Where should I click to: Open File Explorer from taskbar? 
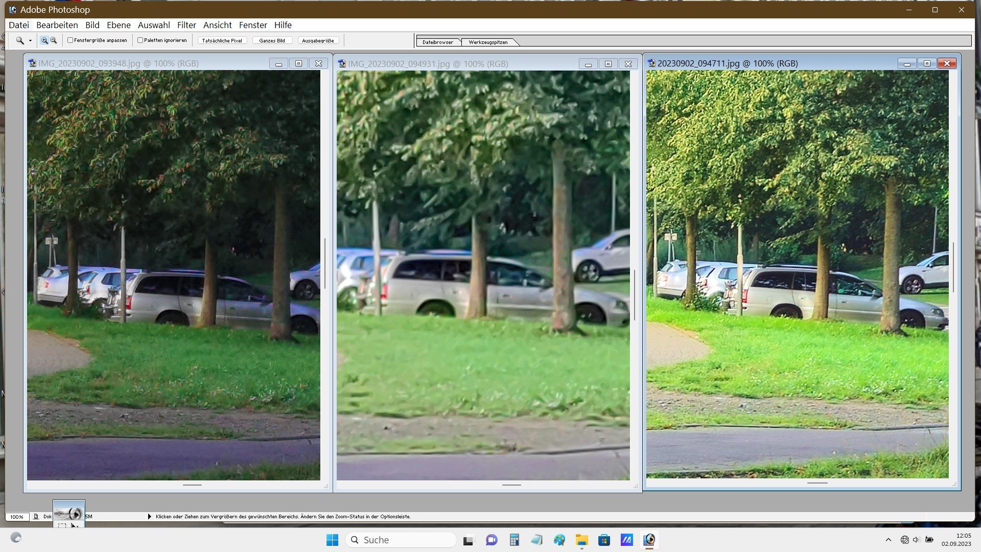581,540
